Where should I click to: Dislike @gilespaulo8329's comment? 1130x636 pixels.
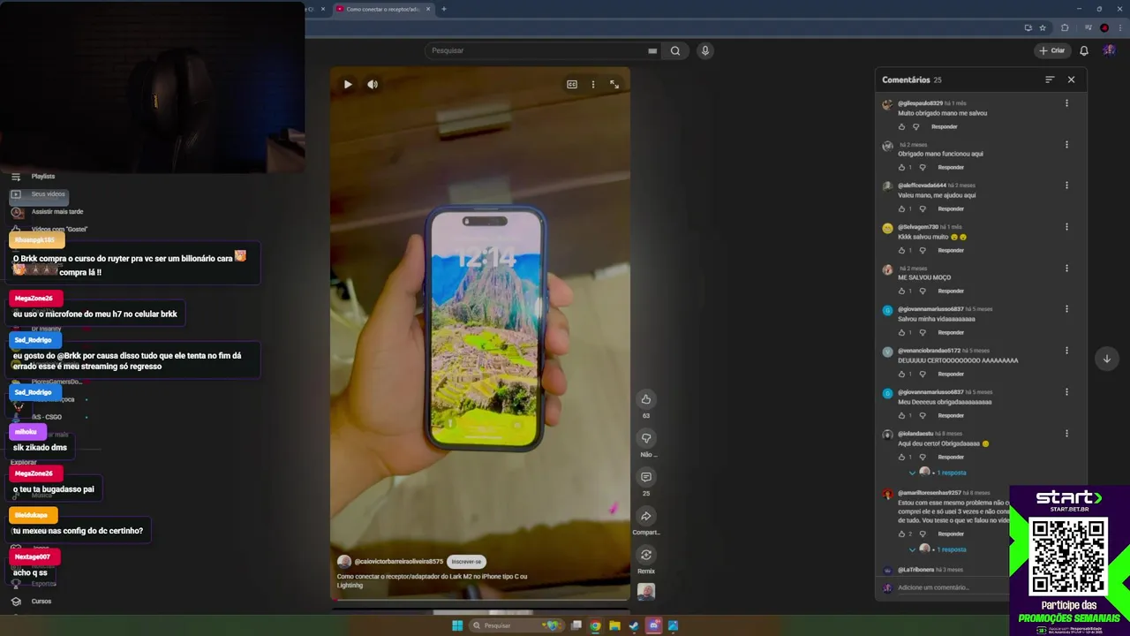pos(915,126)
